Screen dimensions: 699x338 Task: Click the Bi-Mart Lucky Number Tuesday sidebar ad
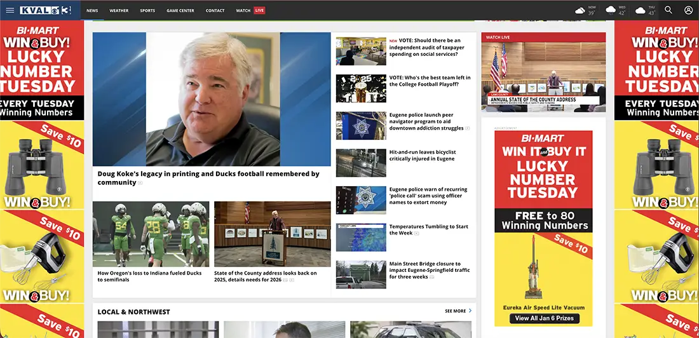(543, 228)
